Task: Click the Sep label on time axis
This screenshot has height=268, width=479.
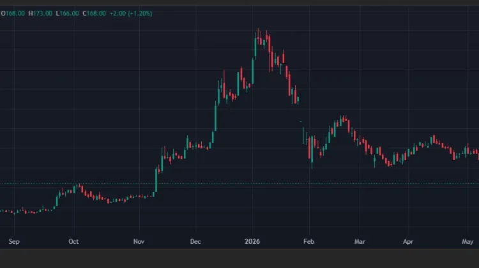Action: 14,241
